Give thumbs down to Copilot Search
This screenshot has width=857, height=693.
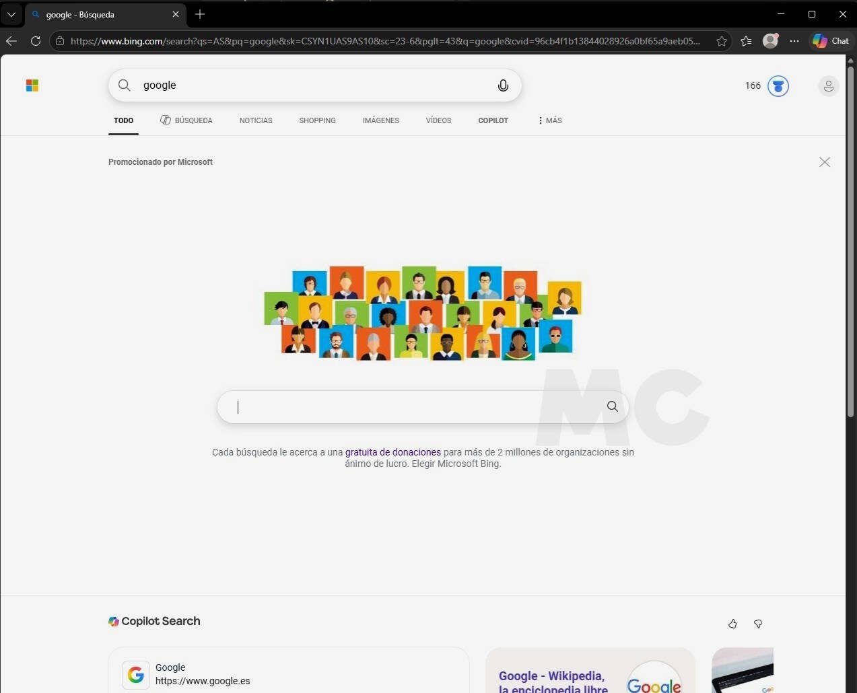pyautogui.click(x=758, y=624)
